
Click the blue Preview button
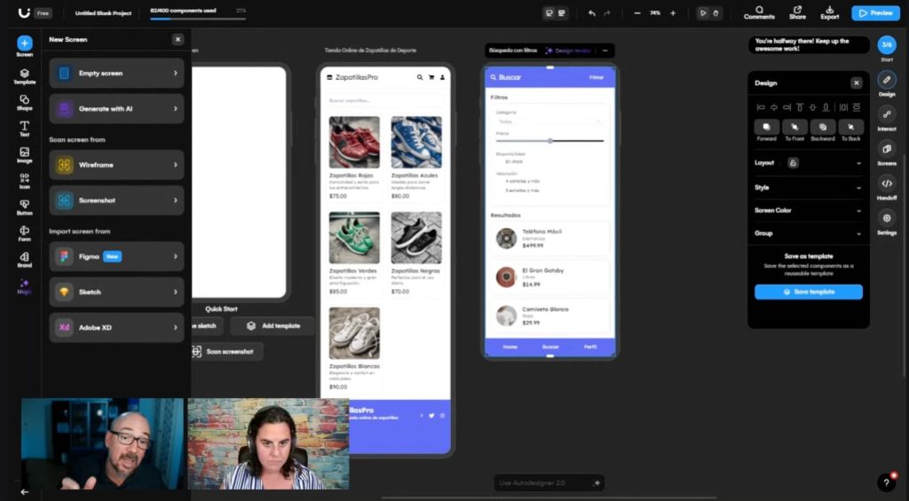pyautogui.click(x=875, y=12)
